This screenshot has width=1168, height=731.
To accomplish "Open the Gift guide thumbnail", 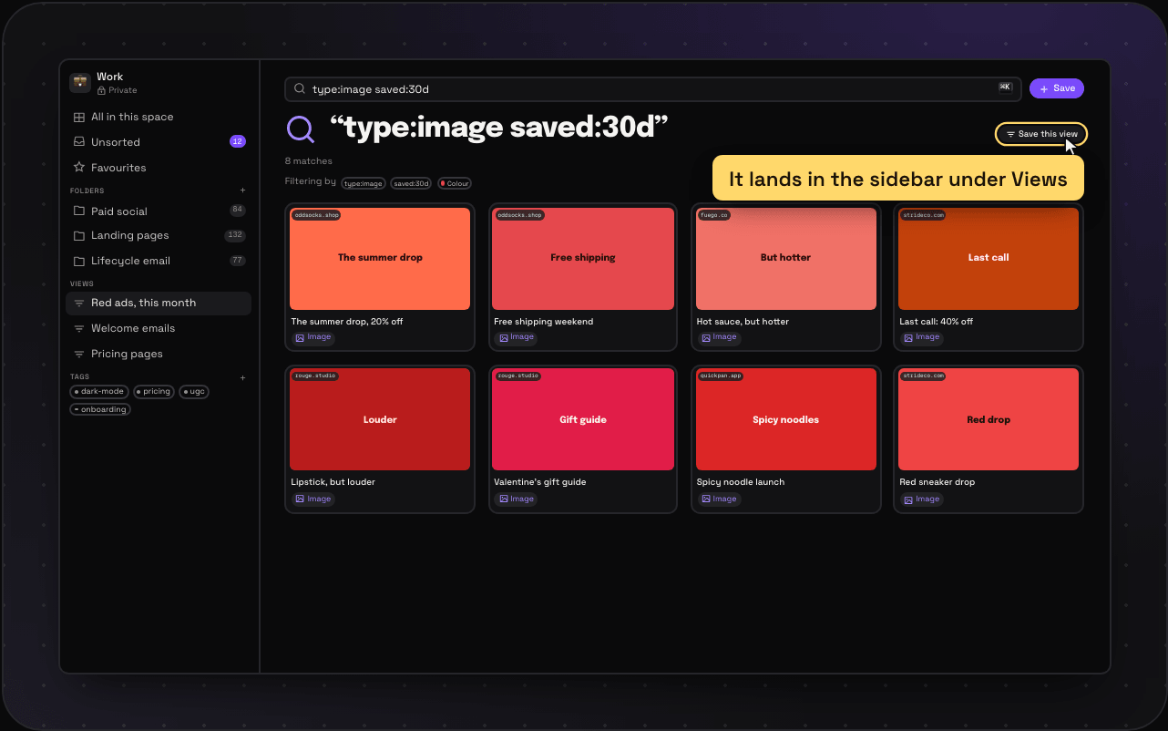I will tap(583, 419).
